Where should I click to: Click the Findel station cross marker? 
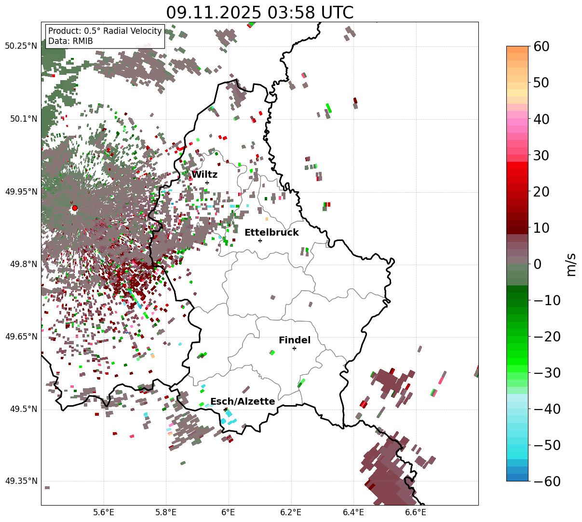294,348
